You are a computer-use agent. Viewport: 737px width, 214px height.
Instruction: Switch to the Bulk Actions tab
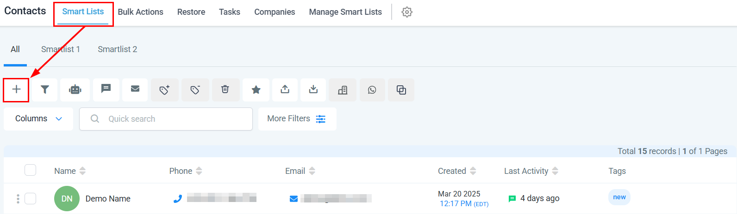click(140, 12)
